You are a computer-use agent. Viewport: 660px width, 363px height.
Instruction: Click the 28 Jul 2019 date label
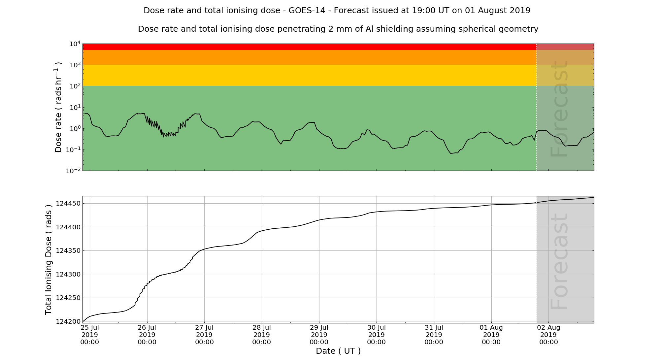tap(262, 335)
